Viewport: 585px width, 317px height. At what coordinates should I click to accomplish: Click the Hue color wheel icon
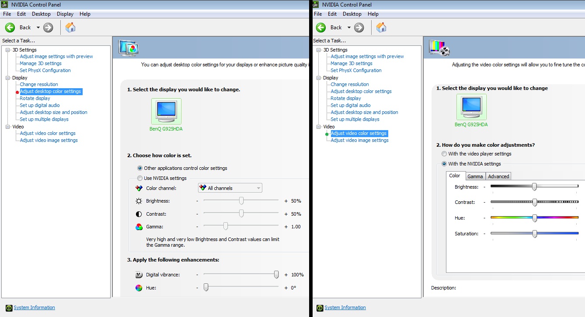point(139,288)
